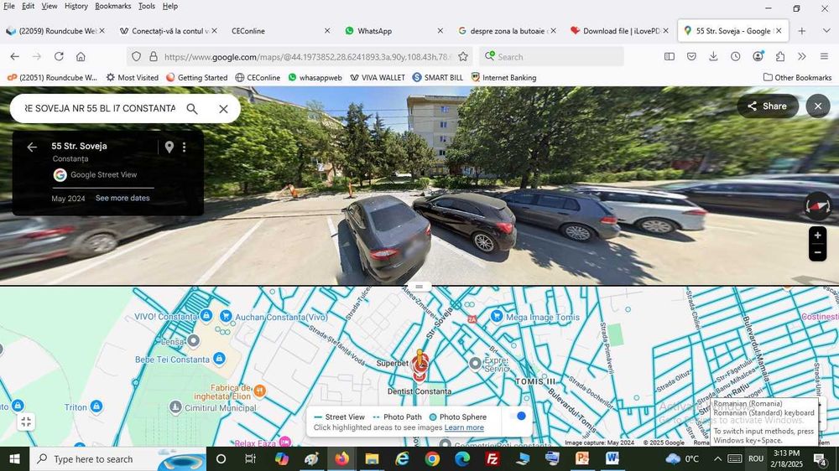
Task: Open FileZilla from the taskbar
Action: [492, 458]
